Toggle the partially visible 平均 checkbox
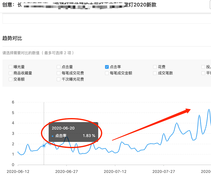Image resolution: width=211 pixels, height=176 pixels. tap(203, 73)
